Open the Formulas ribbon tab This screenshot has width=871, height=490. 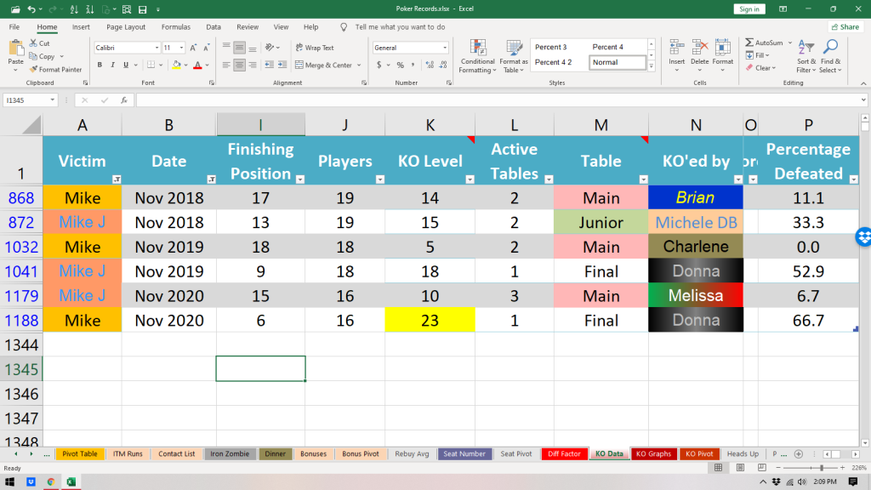(x=176, y=27)
